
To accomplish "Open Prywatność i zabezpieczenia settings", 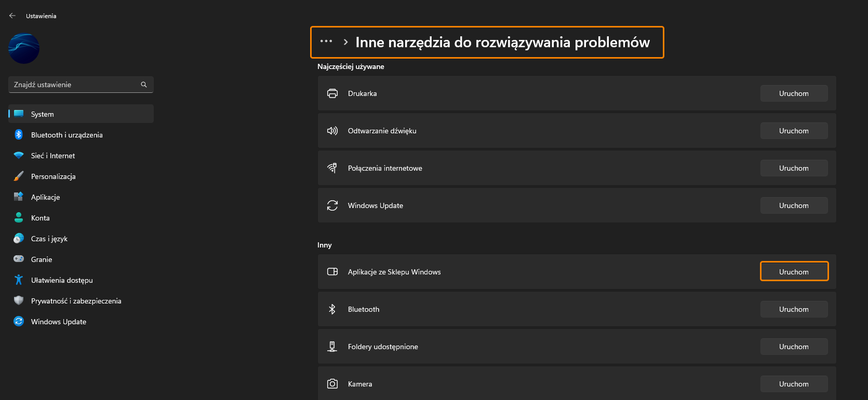I will [x=81, y=300].
